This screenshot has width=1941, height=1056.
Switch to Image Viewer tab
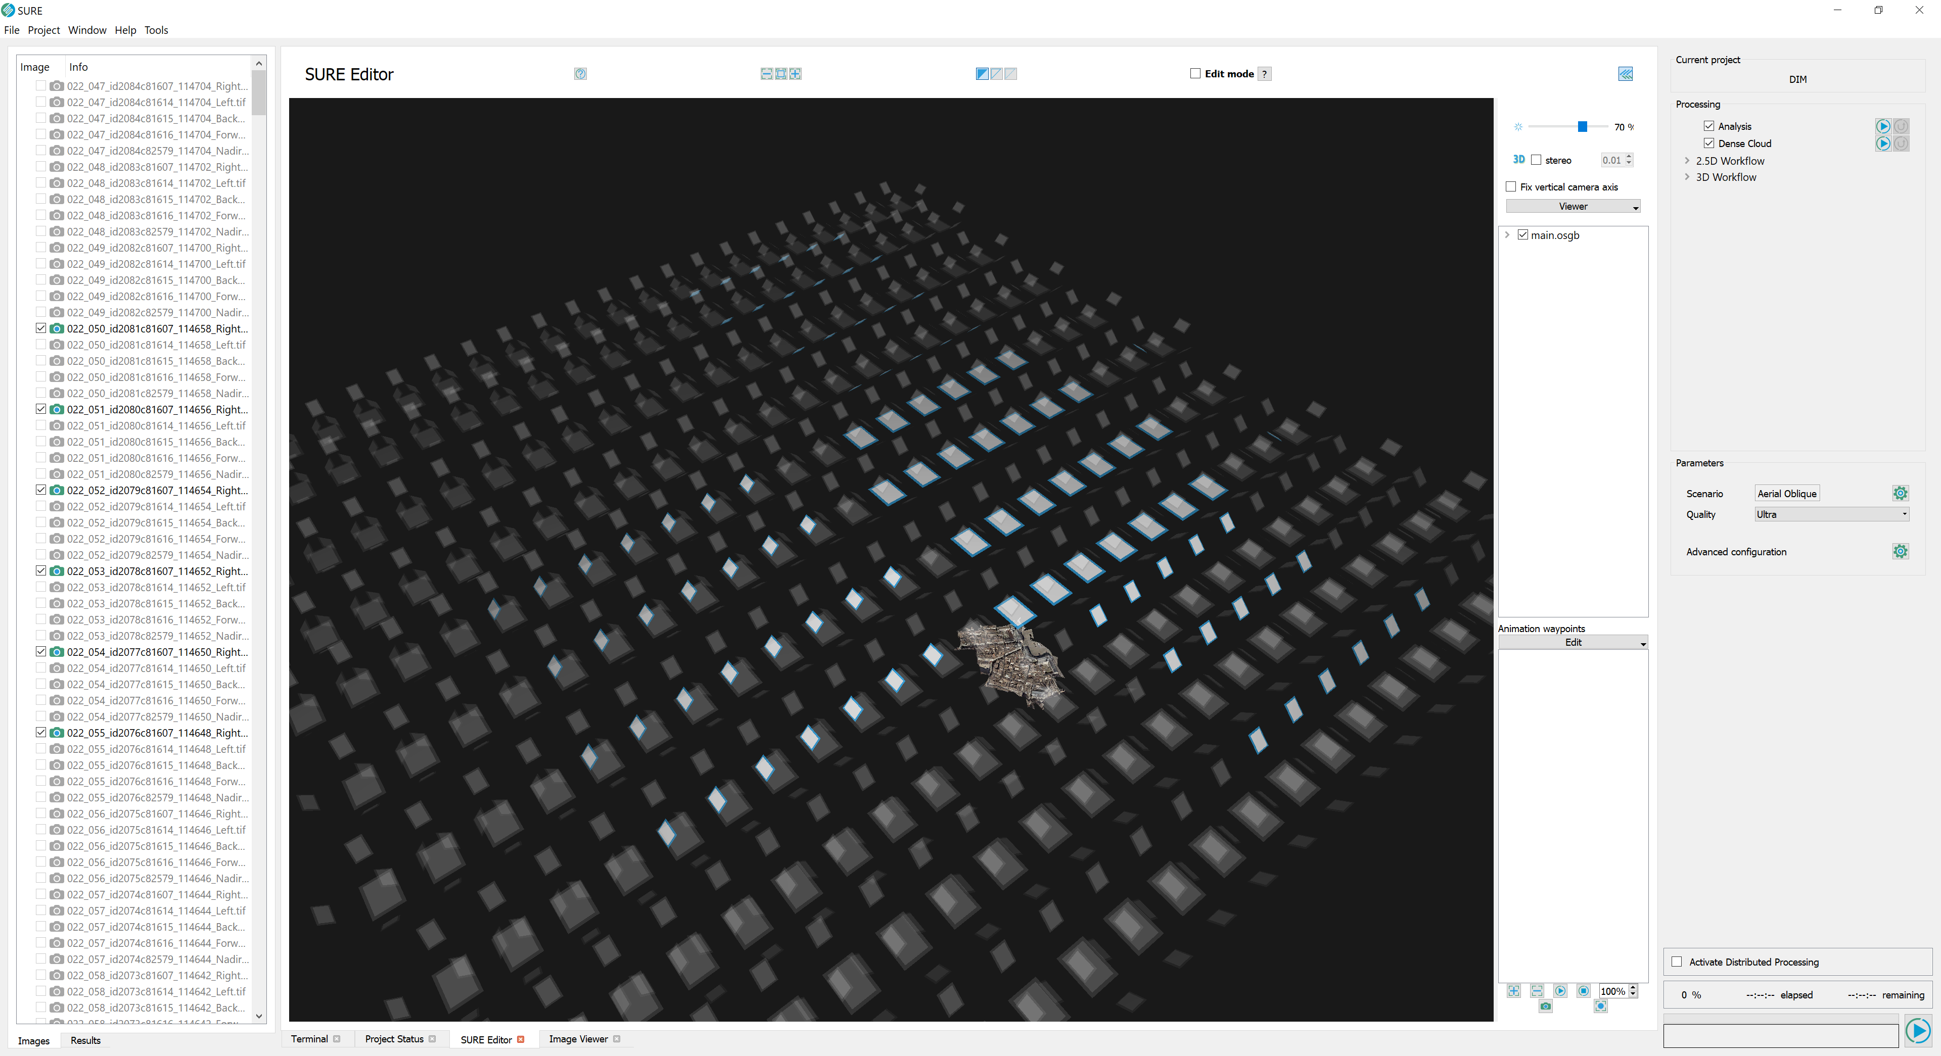coord(578,1039)
